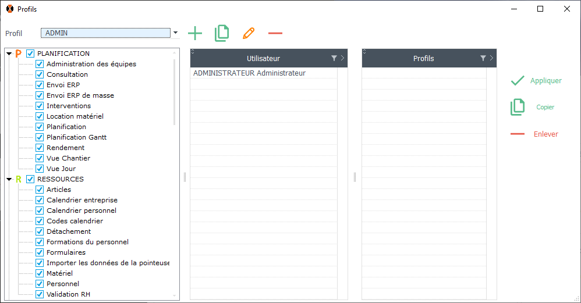Click the permissions tree vertical scrollbar
This screenshot has height=303, width=581.
[x=175, y=93]
